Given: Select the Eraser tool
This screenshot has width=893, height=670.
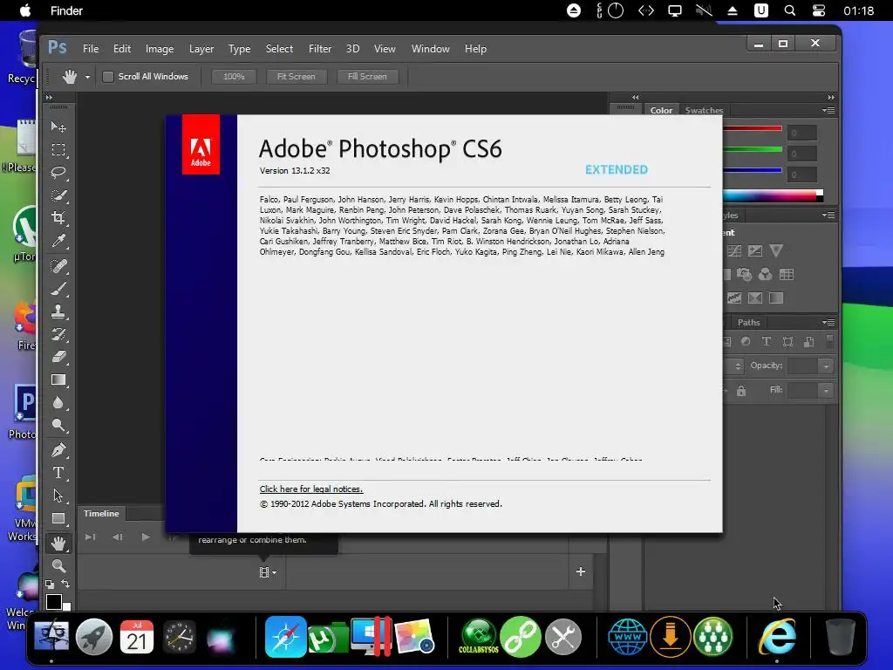Looking at the screenshot, I should [x=58, y=357].
